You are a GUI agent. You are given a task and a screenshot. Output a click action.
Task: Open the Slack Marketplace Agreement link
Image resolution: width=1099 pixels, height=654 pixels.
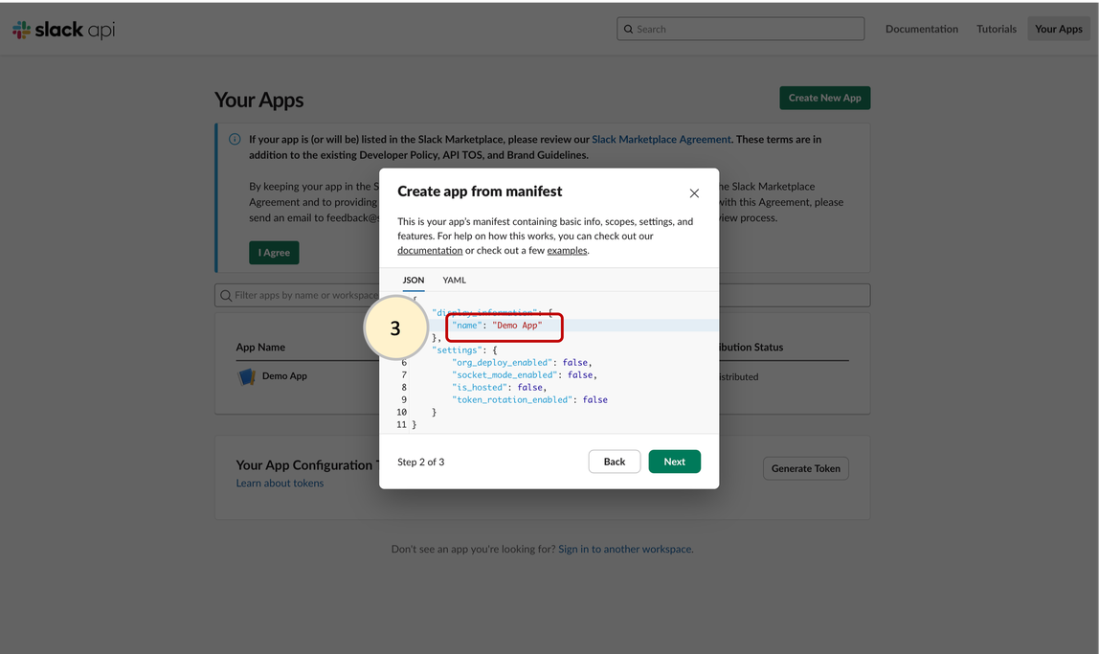click(x=661, y=140)
